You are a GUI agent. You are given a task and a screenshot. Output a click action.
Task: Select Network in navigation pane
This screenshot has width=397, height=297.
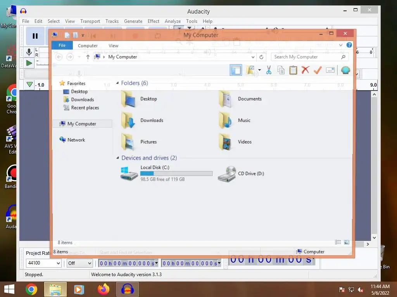76,140
